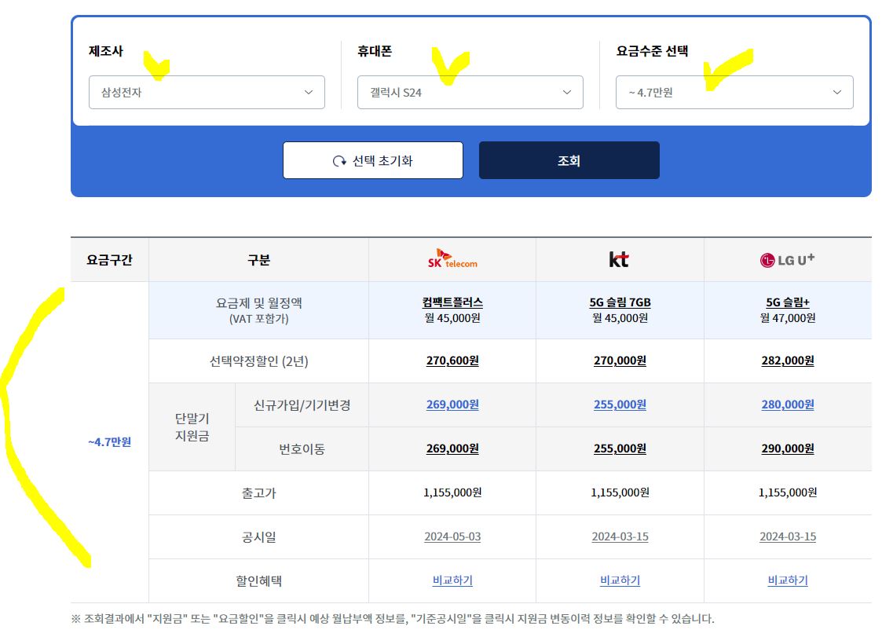Click SK's 공시일 date 2024-05-03
882x637 pixels.
coord(452,536)
